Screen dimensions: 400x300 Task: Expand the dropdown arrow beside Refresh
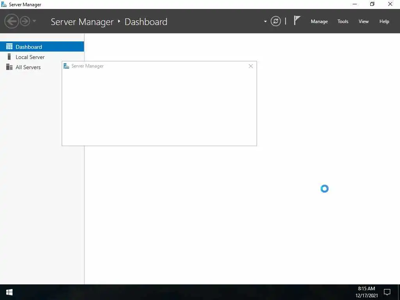[x=265, y=21]
